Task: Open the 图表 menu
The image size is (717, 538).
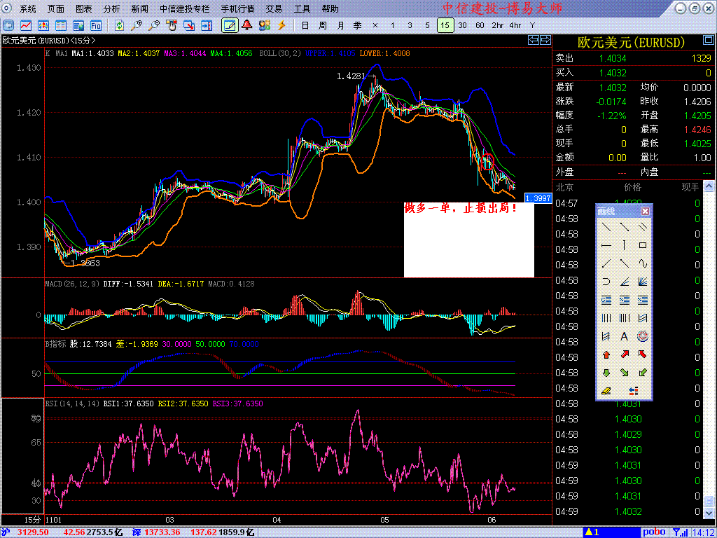Action: (84, 8)
